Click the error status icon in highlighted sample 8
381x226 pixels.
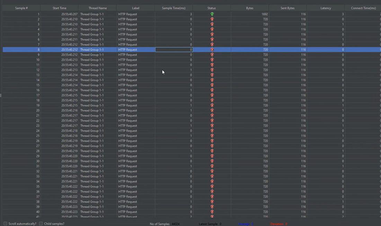pos(212,49)
